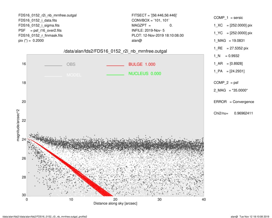Click the BULGE 1.000 legend label

[142, 64]
